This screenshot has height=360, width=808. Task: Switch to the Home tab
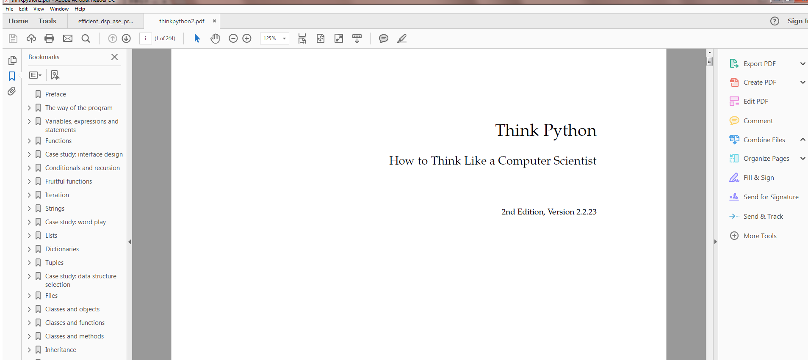tap(18, 21)
